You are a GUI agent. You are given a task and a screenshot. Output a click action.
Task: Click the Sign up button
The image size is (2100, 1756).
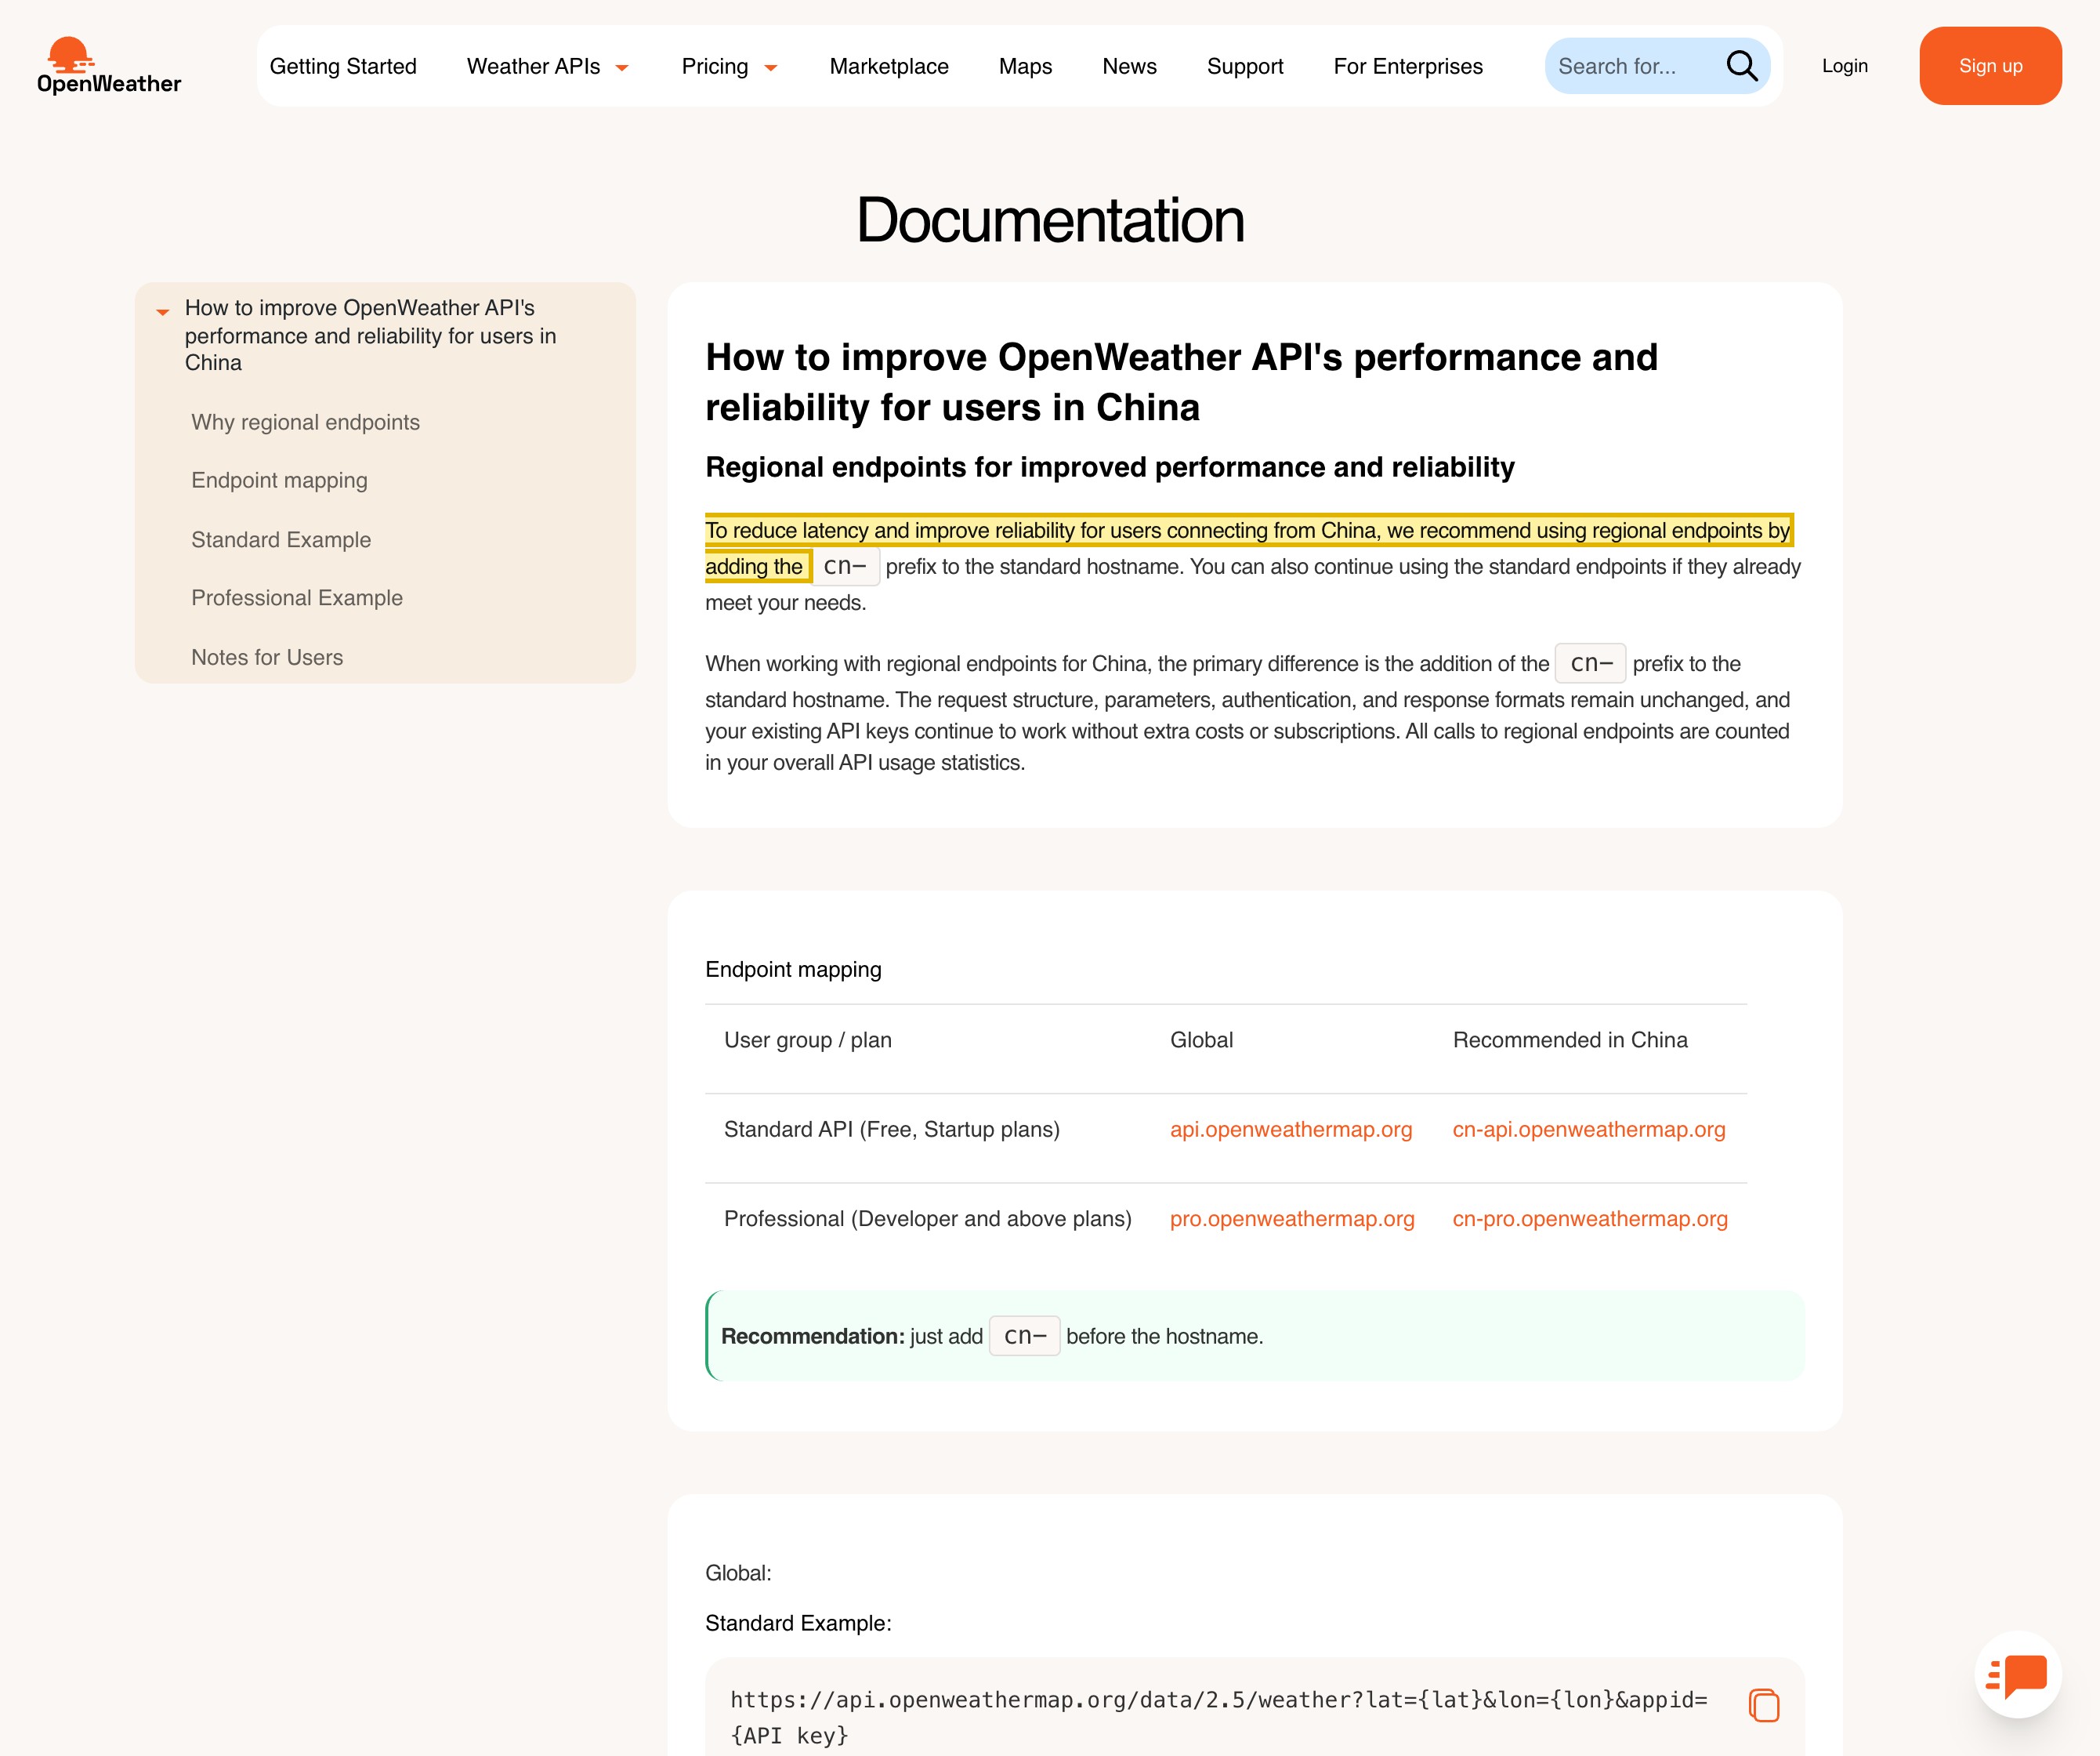click(1990, 66)
